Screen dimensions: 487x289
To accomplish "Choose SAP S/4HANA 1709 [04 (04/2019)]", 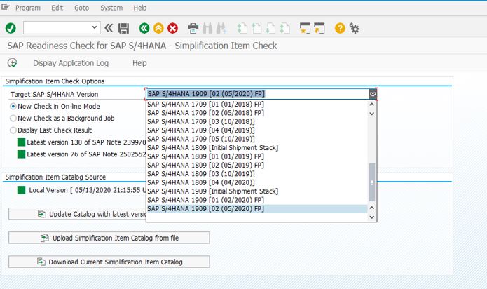I will click(257, 130).
